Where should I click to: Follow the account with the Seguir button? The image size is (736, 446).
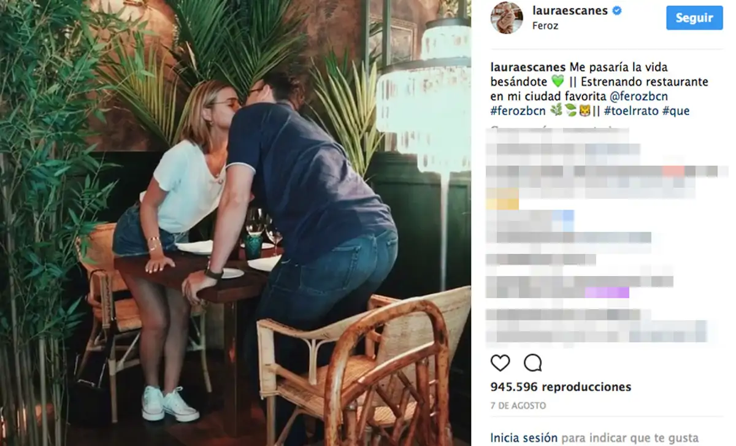coord(694,18)
